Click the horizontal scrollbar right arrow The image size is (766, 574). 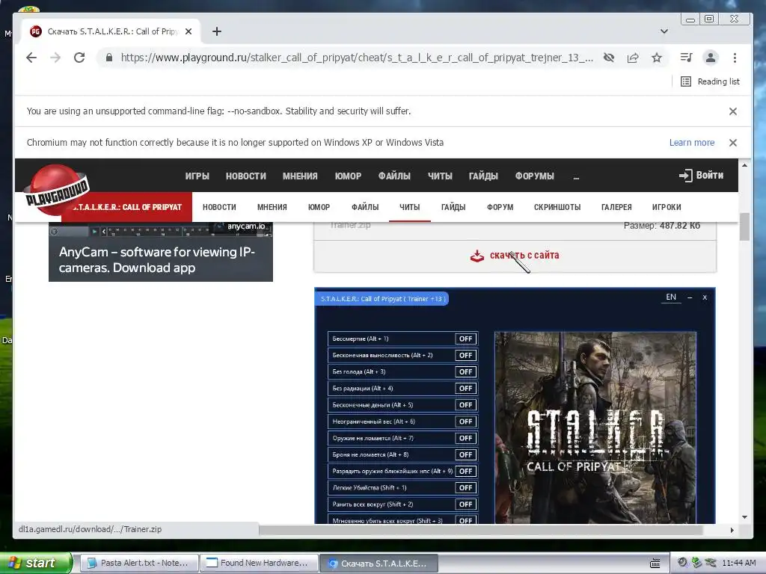pos(732,530)
